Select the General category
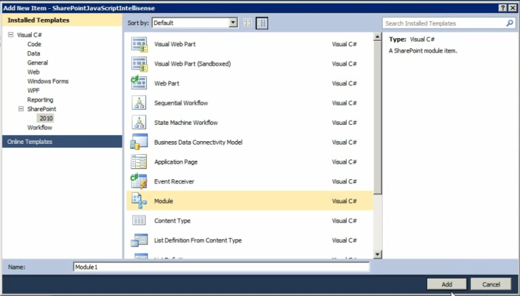 tap(37, 62)
